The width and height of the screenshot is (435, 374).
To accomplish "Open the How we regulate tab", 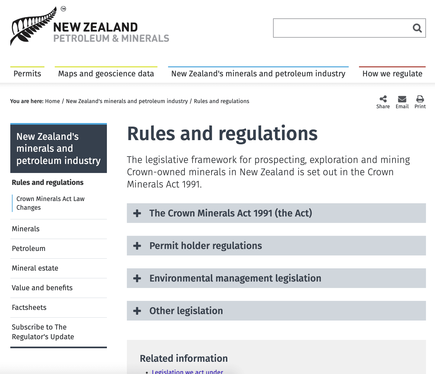I will pos(392,73).
